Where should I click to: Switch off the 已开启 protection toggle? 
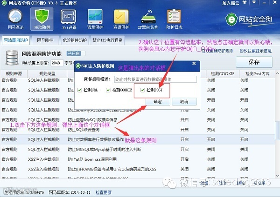click(76, 53)
